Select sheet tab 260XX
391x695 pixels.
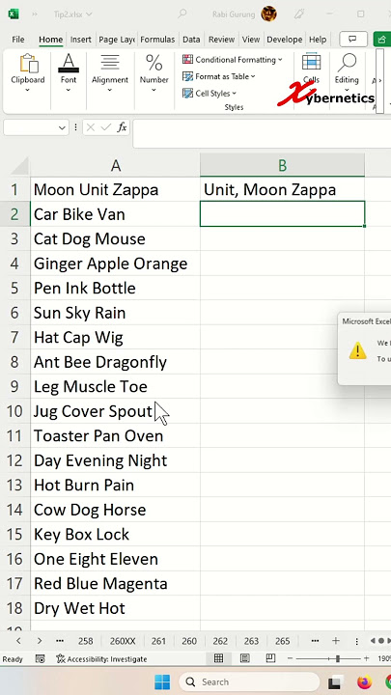tap(123, 641)
